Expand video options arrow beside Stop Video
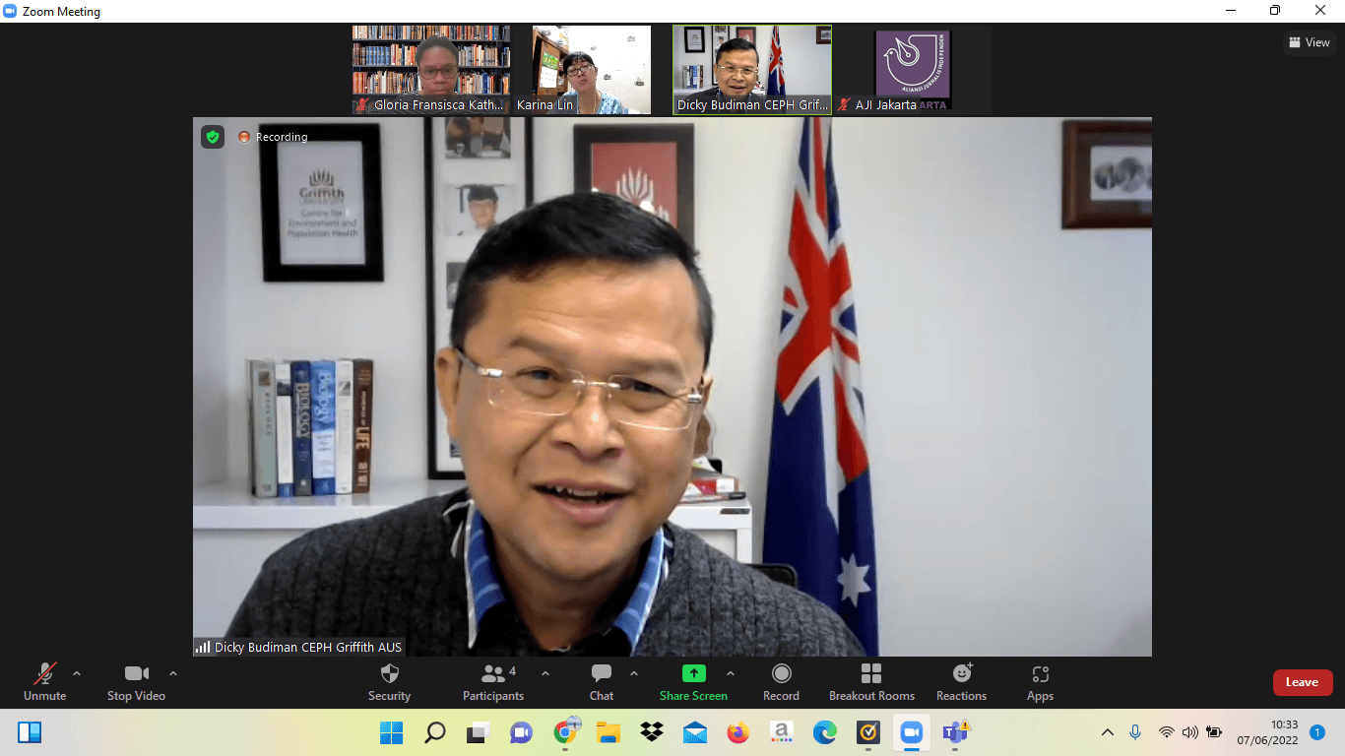Viewport: 1345px width, 756px height. pyautogui.click(x=173, y=674)
